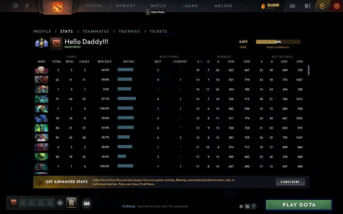Open the shield and sword quests icon
343x214 pixels.
[x=307, y=6]
